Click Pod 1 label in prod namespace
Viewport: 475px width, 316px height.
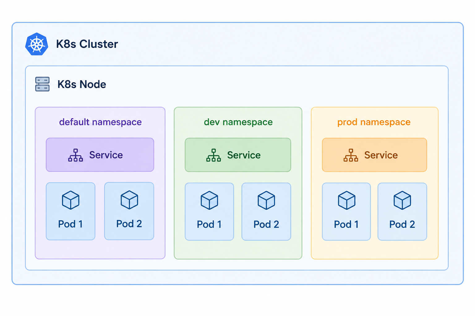coord(346,224)
